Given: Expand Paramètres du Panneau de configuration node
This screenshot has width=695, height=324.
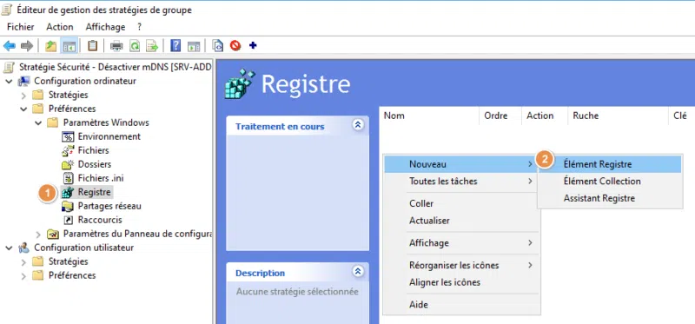Looking at the screenshot, I should 38,234.
